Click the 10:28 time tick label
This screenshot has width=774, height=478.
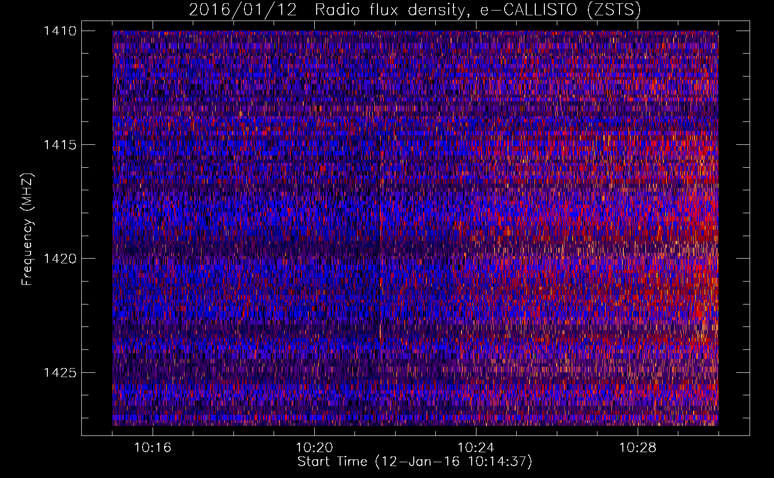[638, 448]
